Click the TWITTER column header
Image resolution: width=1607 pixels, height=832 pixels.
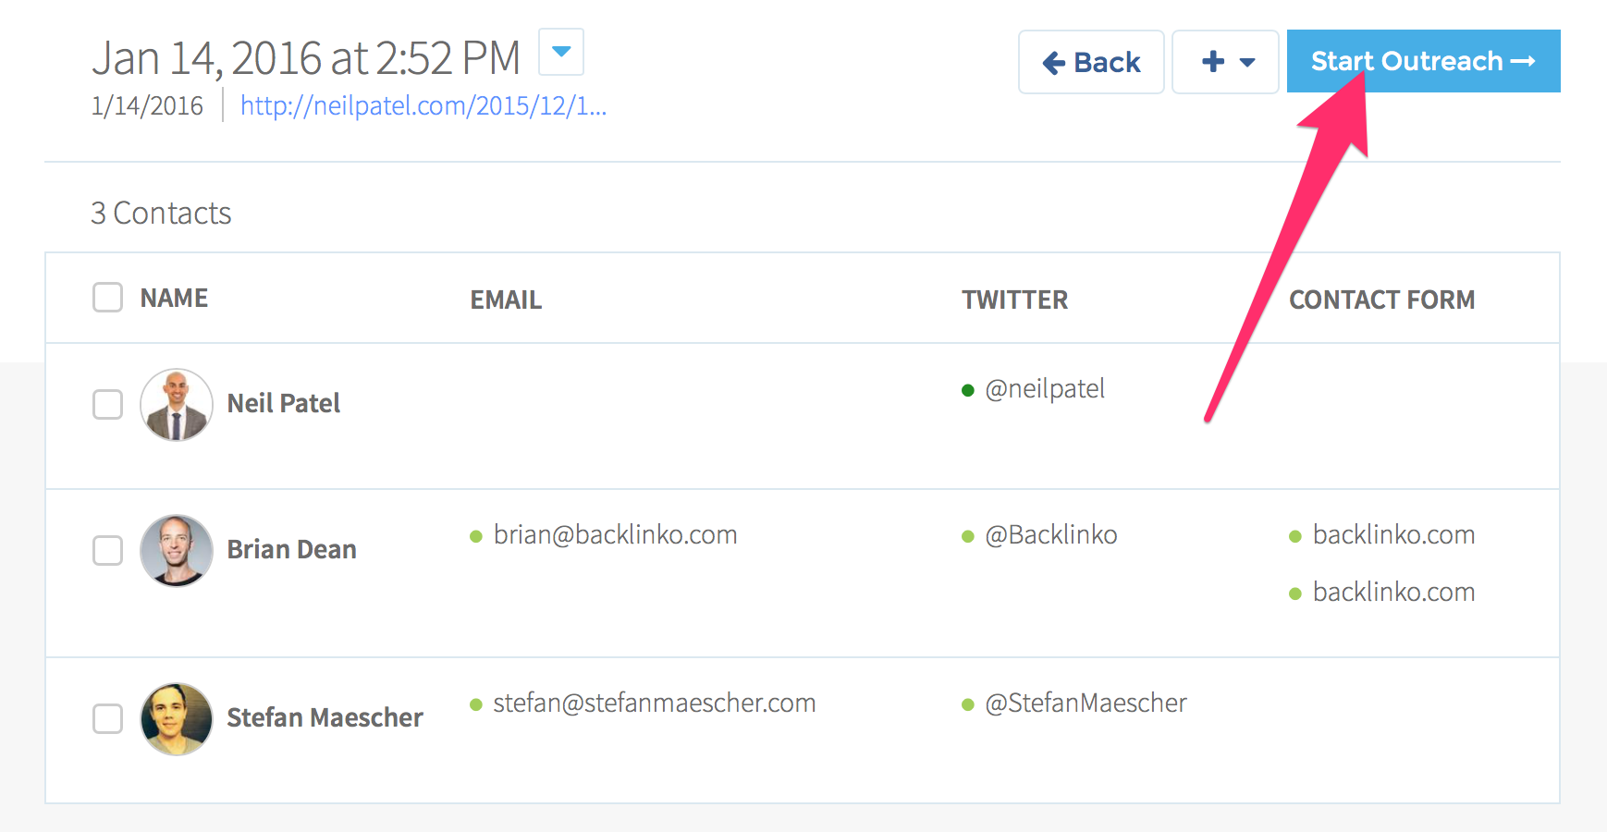(x=1014, y=300)
